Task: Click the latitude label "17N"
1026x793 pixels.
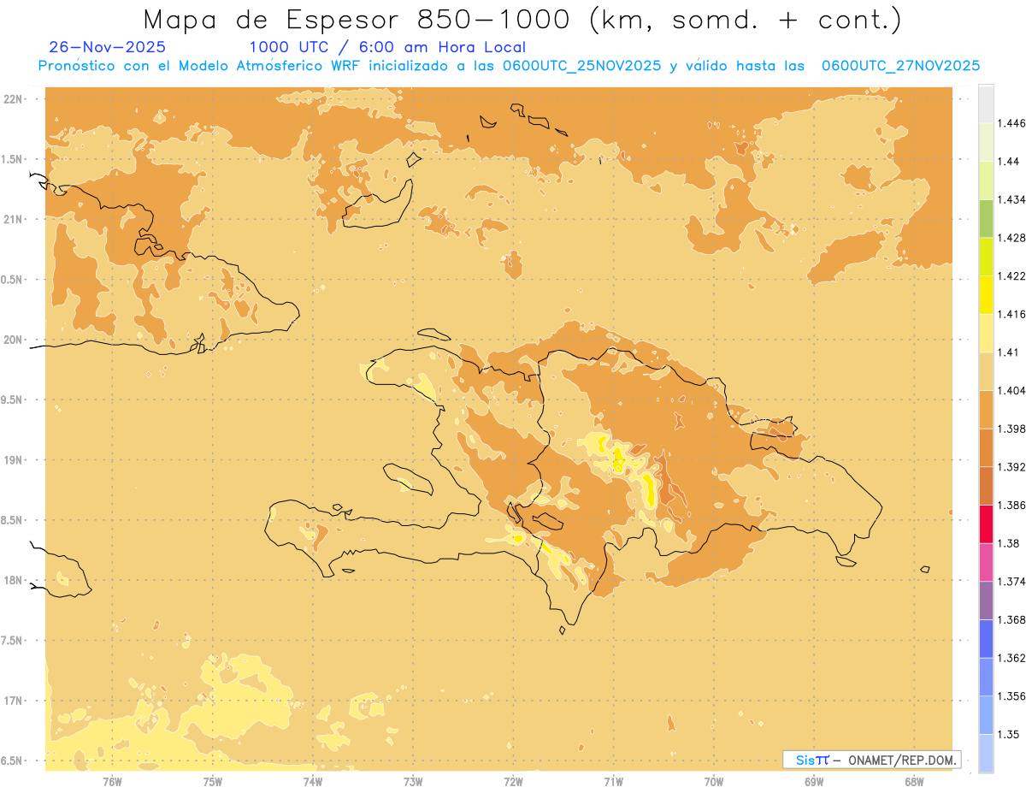Action: [x=14, y=701]
